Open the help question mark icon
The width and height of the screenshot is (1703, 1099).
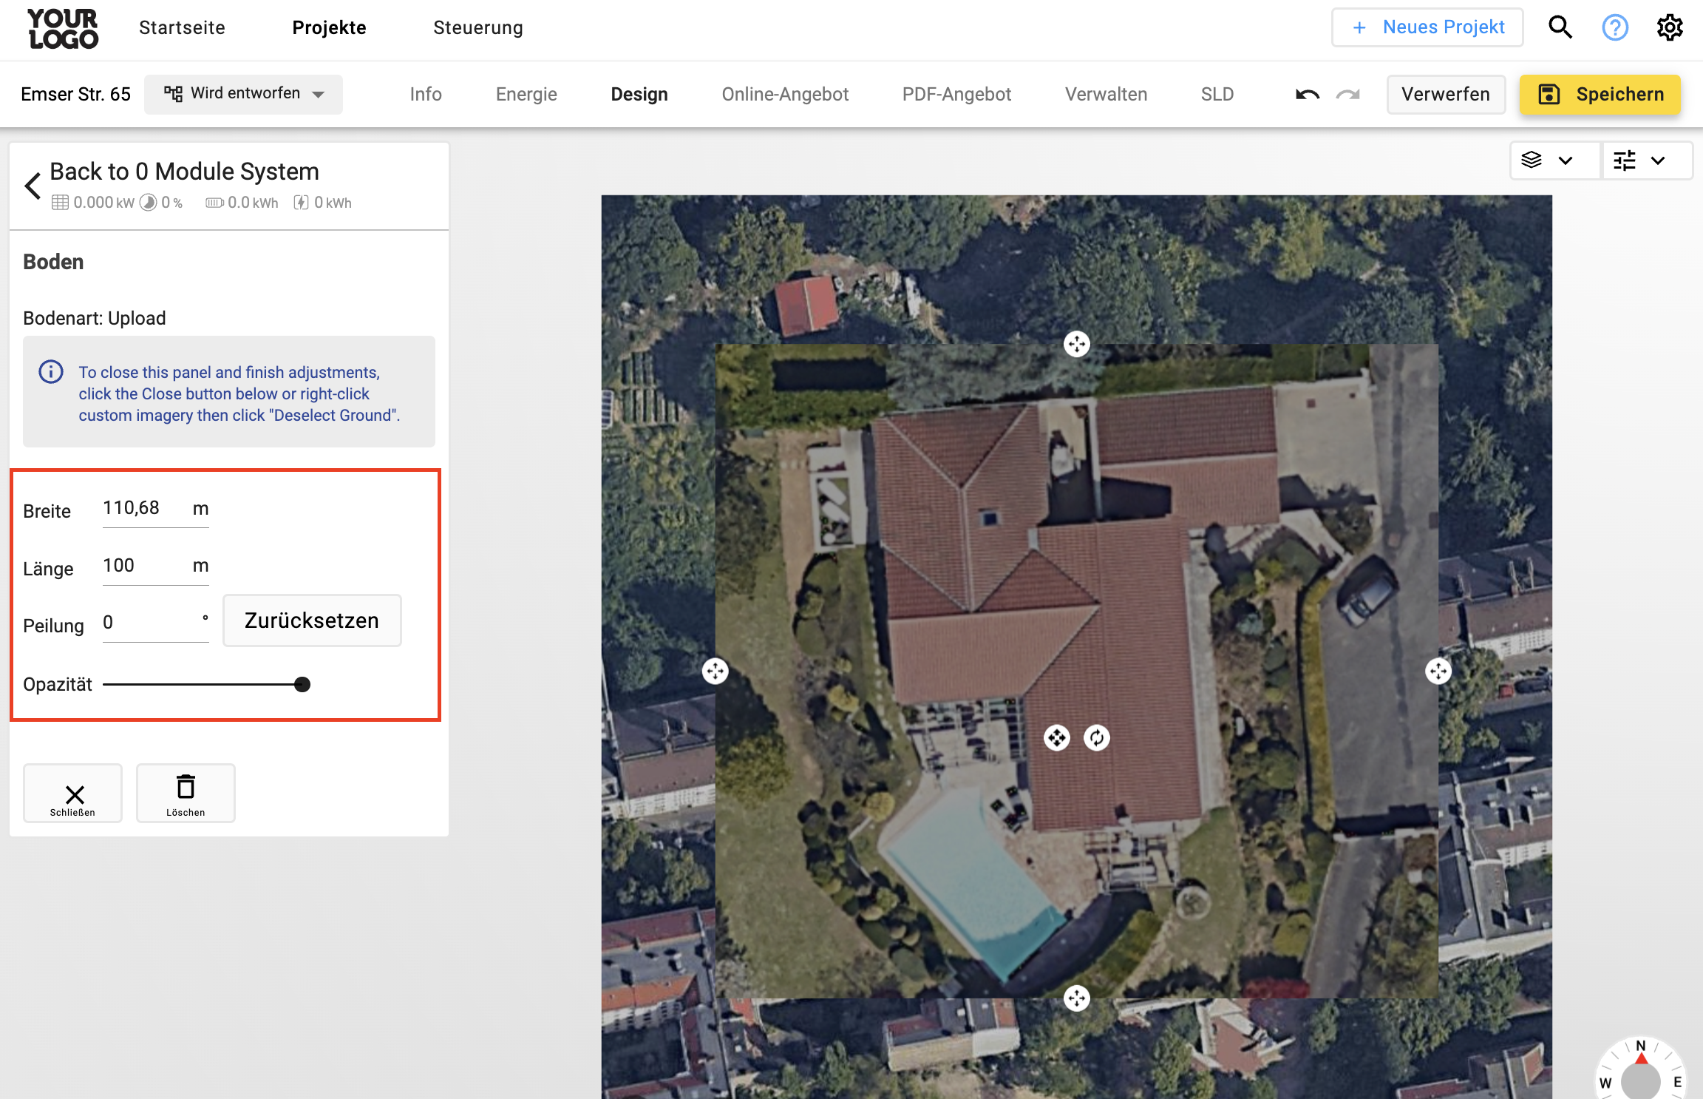coord(1615,27)
